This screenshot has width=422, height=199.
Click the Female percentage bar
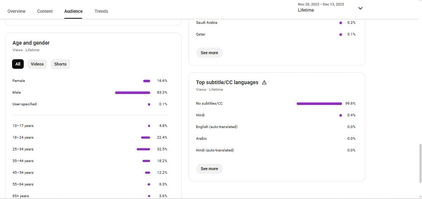pyautogui.click(x=147, y=81)
